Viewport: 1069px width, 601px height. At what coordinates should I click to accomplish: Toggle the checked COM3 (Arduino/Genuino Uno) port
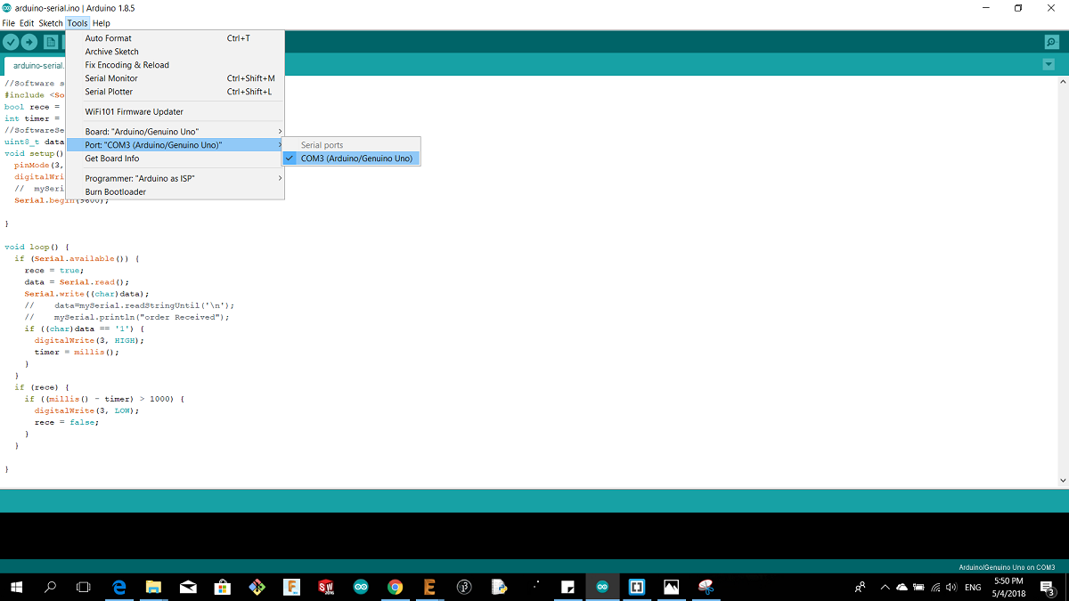[351, 158]
